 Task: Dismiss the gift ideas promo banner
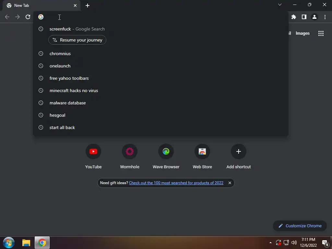230,183
